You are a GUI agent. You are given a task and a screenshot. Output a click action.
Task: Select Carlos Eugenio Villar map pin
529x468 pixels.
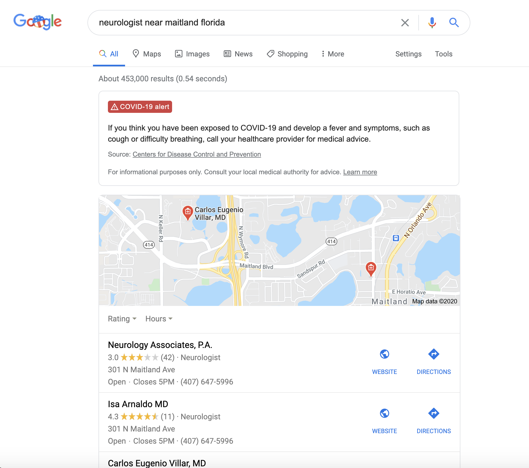click(188, 213)
